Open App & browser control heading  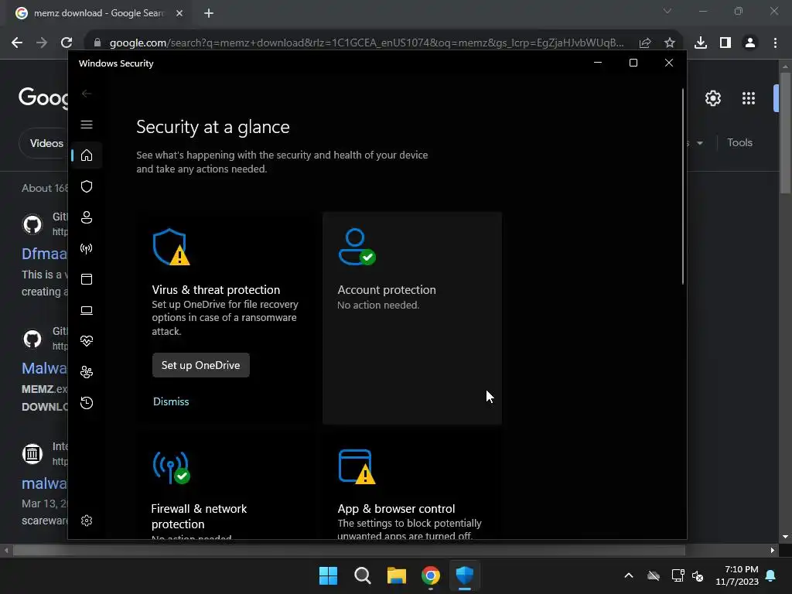click(396, 509)
